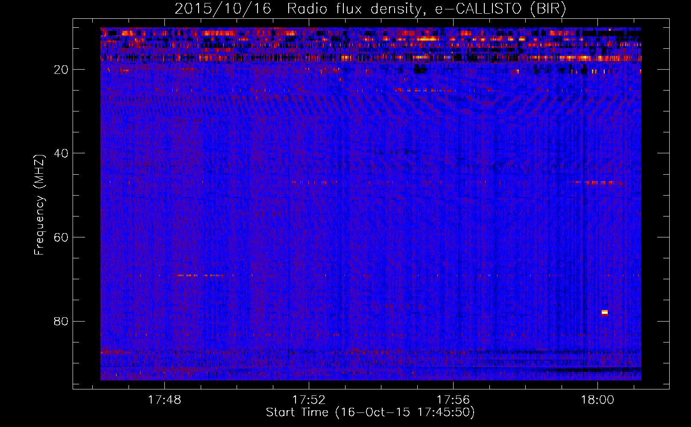Click the 80 MHz frequency tick label
Viewport: 691px width, 427px height.
point(61,321)
